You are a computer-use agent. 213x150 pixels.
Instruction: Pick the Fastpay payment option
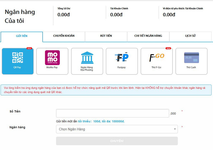click(122, 61)
